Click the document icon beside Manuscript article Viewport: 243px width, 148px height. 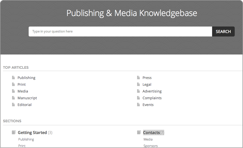coord(14,98)
